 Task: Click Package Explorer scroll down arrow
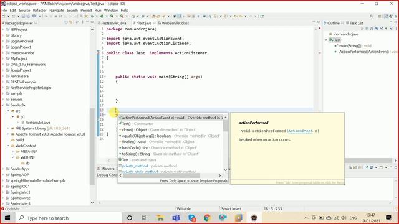tap(92, 203)
